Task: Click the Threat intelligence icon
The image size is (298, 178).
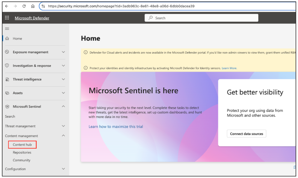Action: 7,79
